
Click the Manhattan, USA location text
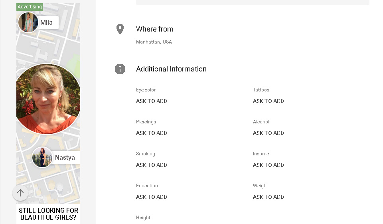click(154, 42)
